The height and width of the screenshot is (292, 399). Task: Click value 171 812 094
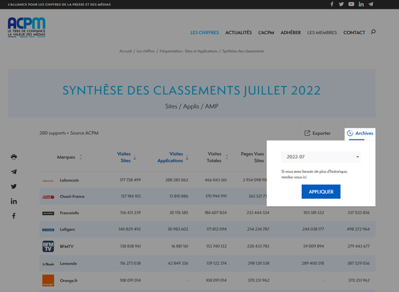coord(216,229)
